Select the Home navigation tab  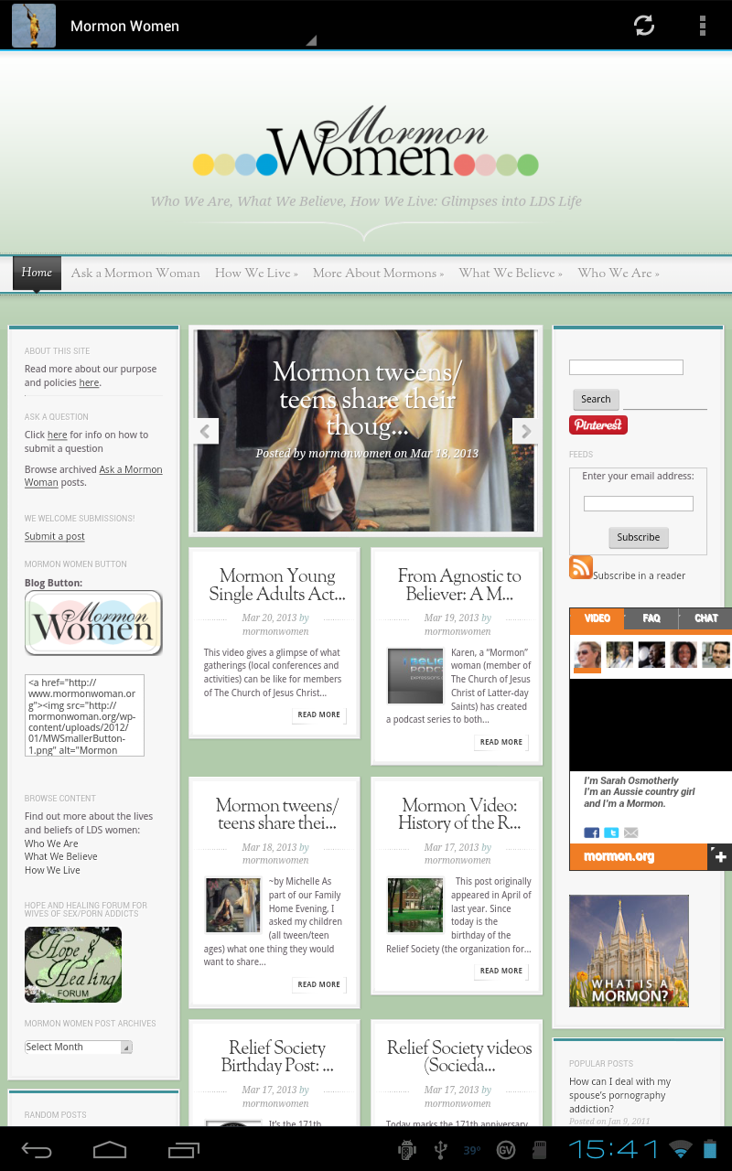pyautogui.click(x=37, y=272)
